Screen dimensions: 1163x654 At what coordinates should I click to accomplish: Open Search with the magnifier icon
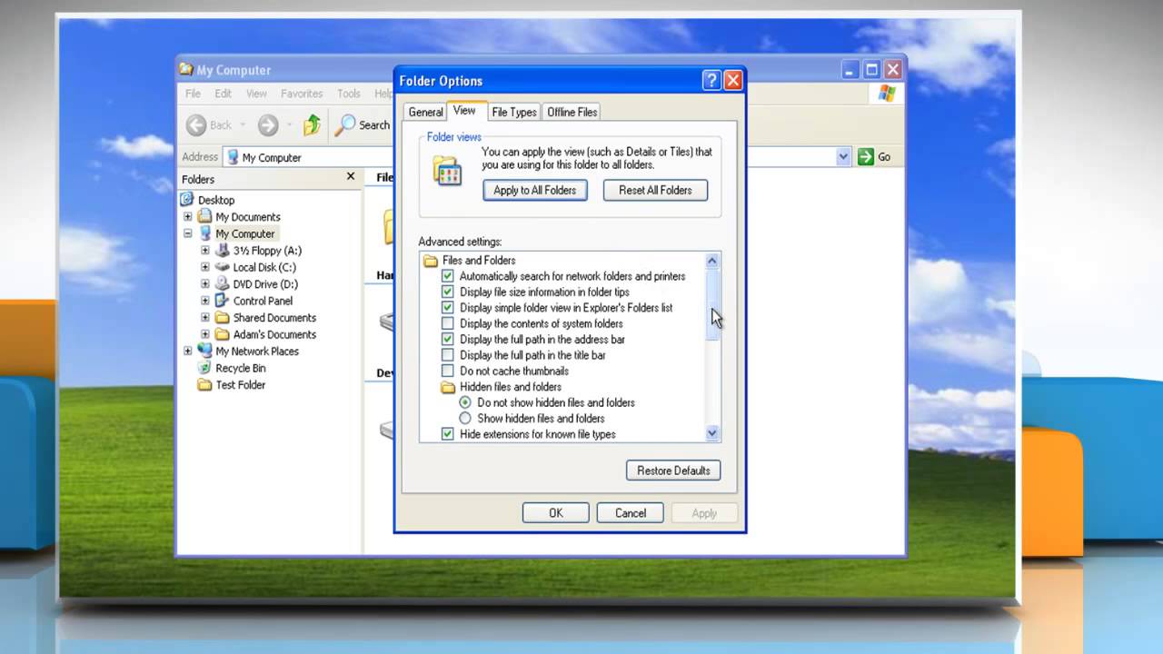pyautogui.click(x=345, y=125)
